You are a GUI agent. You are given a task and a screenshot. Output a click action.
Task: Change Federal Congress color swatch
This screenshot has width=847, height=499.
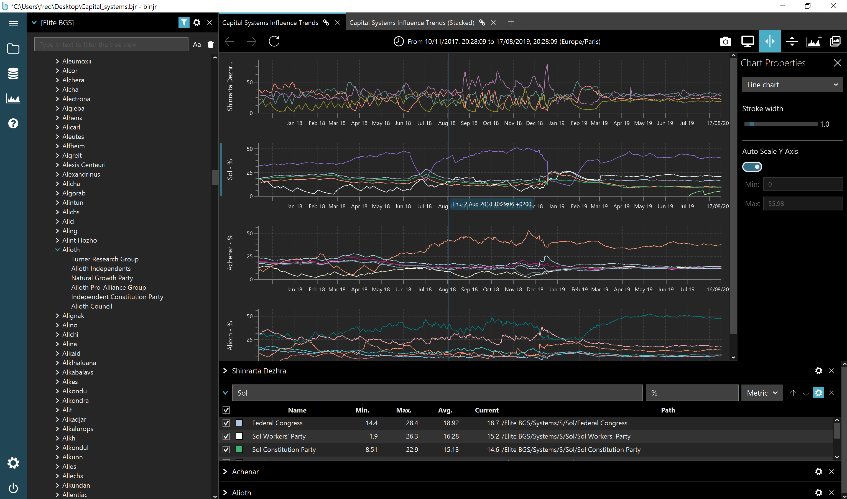[x=239, y=423]
